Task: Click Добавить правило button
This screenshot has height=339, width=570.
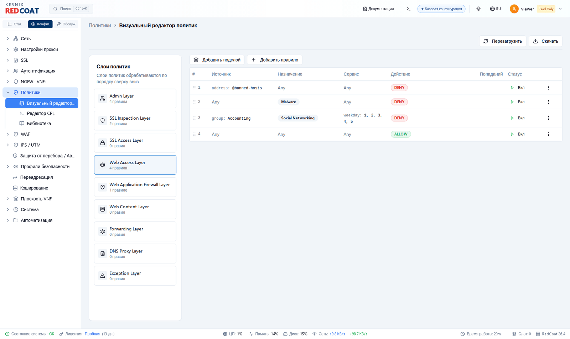Action: pos(275,60)
